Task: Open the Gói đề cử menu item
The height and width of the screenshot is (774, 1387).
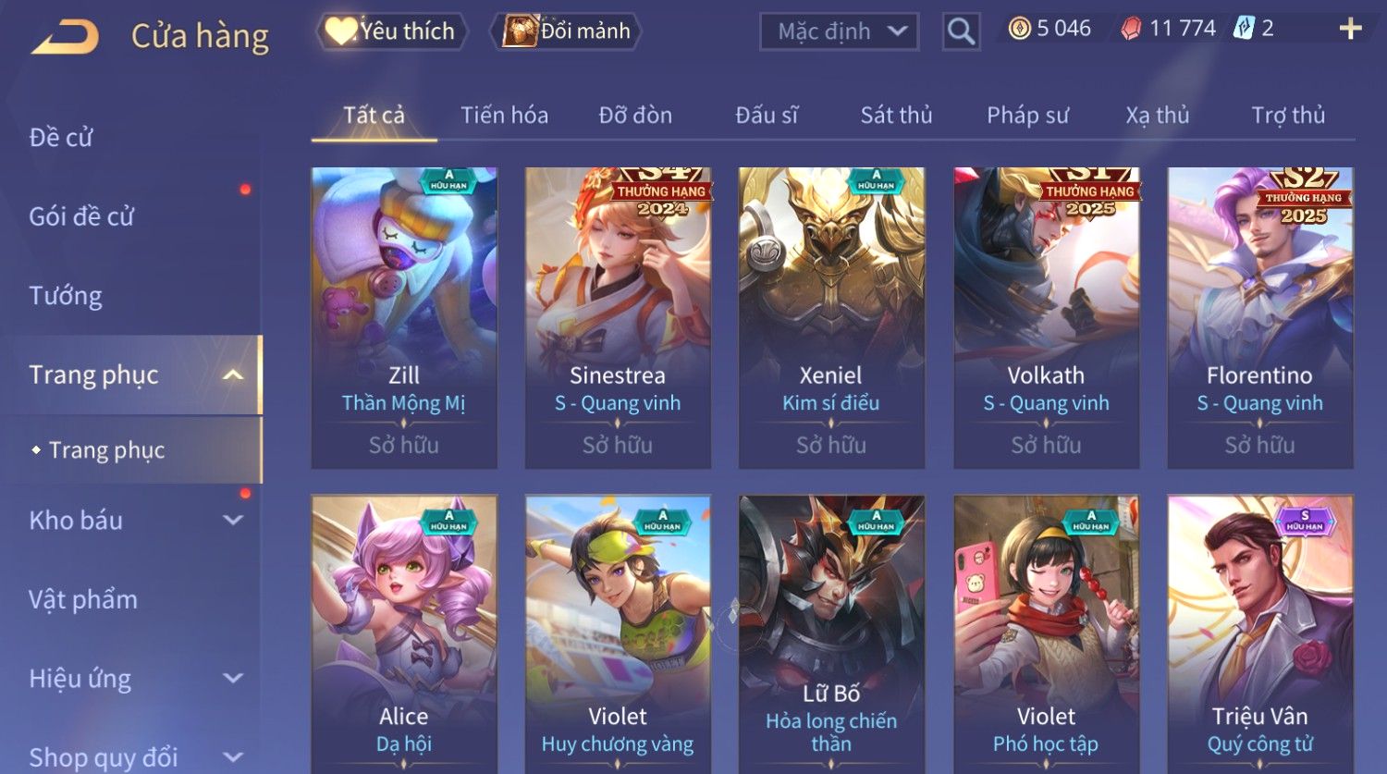Action: (81, 216)
